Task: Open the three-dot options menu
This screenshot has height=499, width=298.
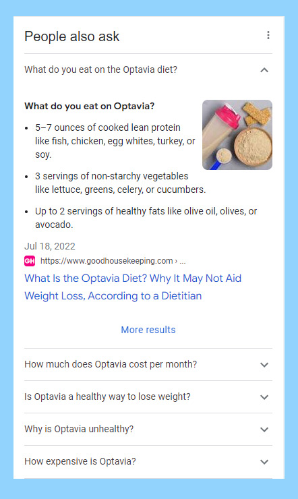Action: coord(268,35)
